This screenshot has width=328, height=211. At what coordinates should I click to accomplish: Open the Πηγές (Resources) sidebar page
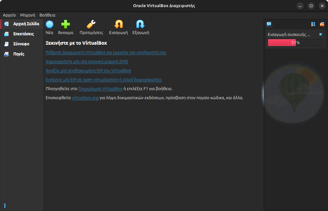(x=22, y=54)
